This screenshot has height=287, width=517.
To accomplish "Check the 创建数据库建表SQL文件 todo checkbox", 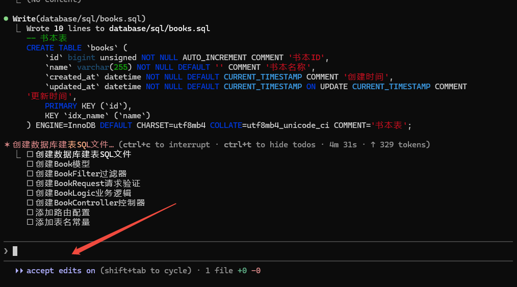I will 30,154.
